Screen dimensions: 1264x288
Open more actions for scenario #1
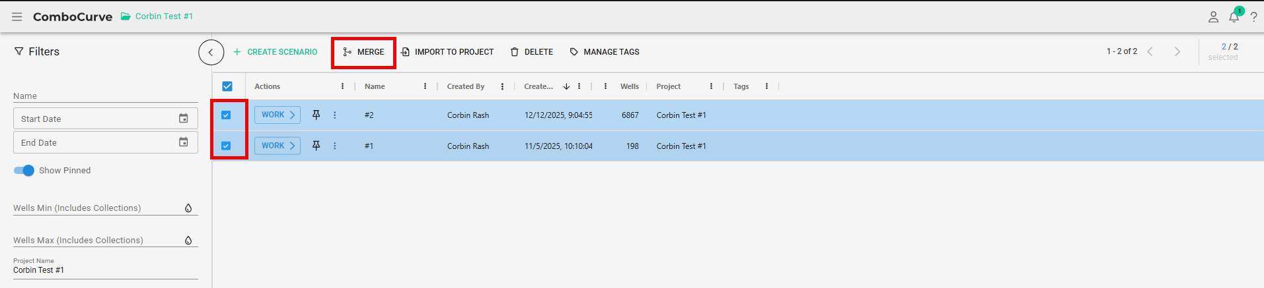tap(335, 146)
